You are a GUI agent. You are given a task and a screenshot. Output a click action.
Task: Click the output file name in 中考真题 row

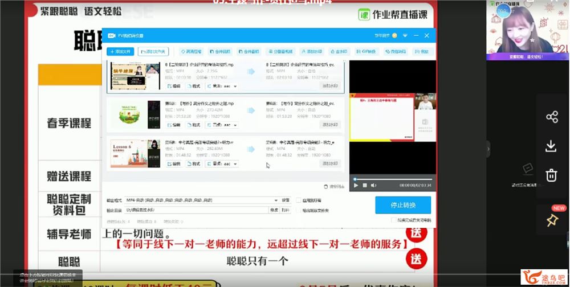(300, 142)
